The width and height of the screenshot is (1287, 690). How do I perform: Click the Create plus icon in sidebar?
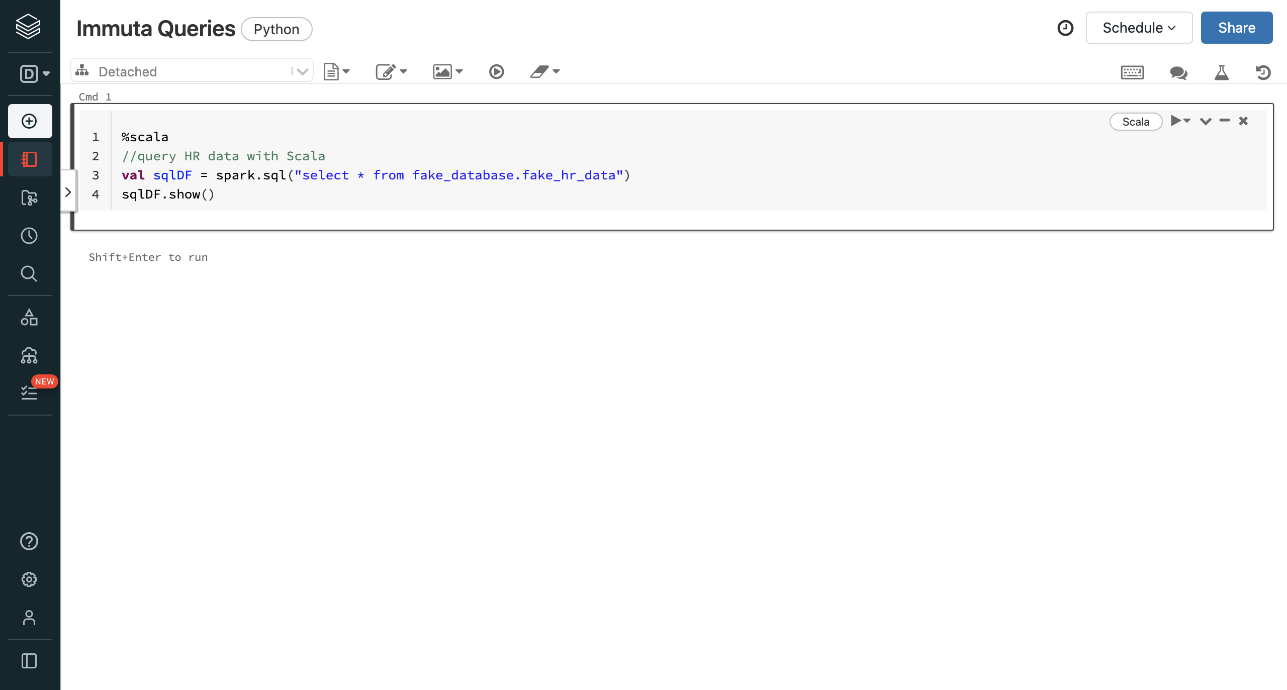(30, 121)
